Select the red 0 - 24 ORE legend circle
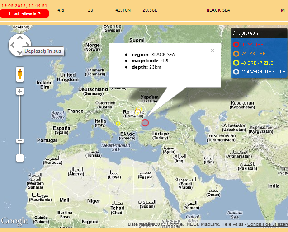This screenshot has width=288, height=232. [x=236, y=44]
